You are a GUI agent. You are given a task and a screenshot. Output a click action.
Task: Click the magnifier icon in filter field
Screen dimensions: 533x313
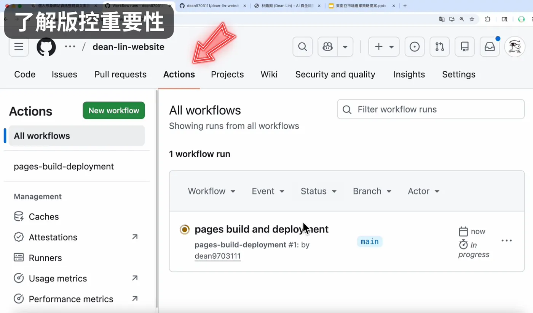tap(347, 110)
